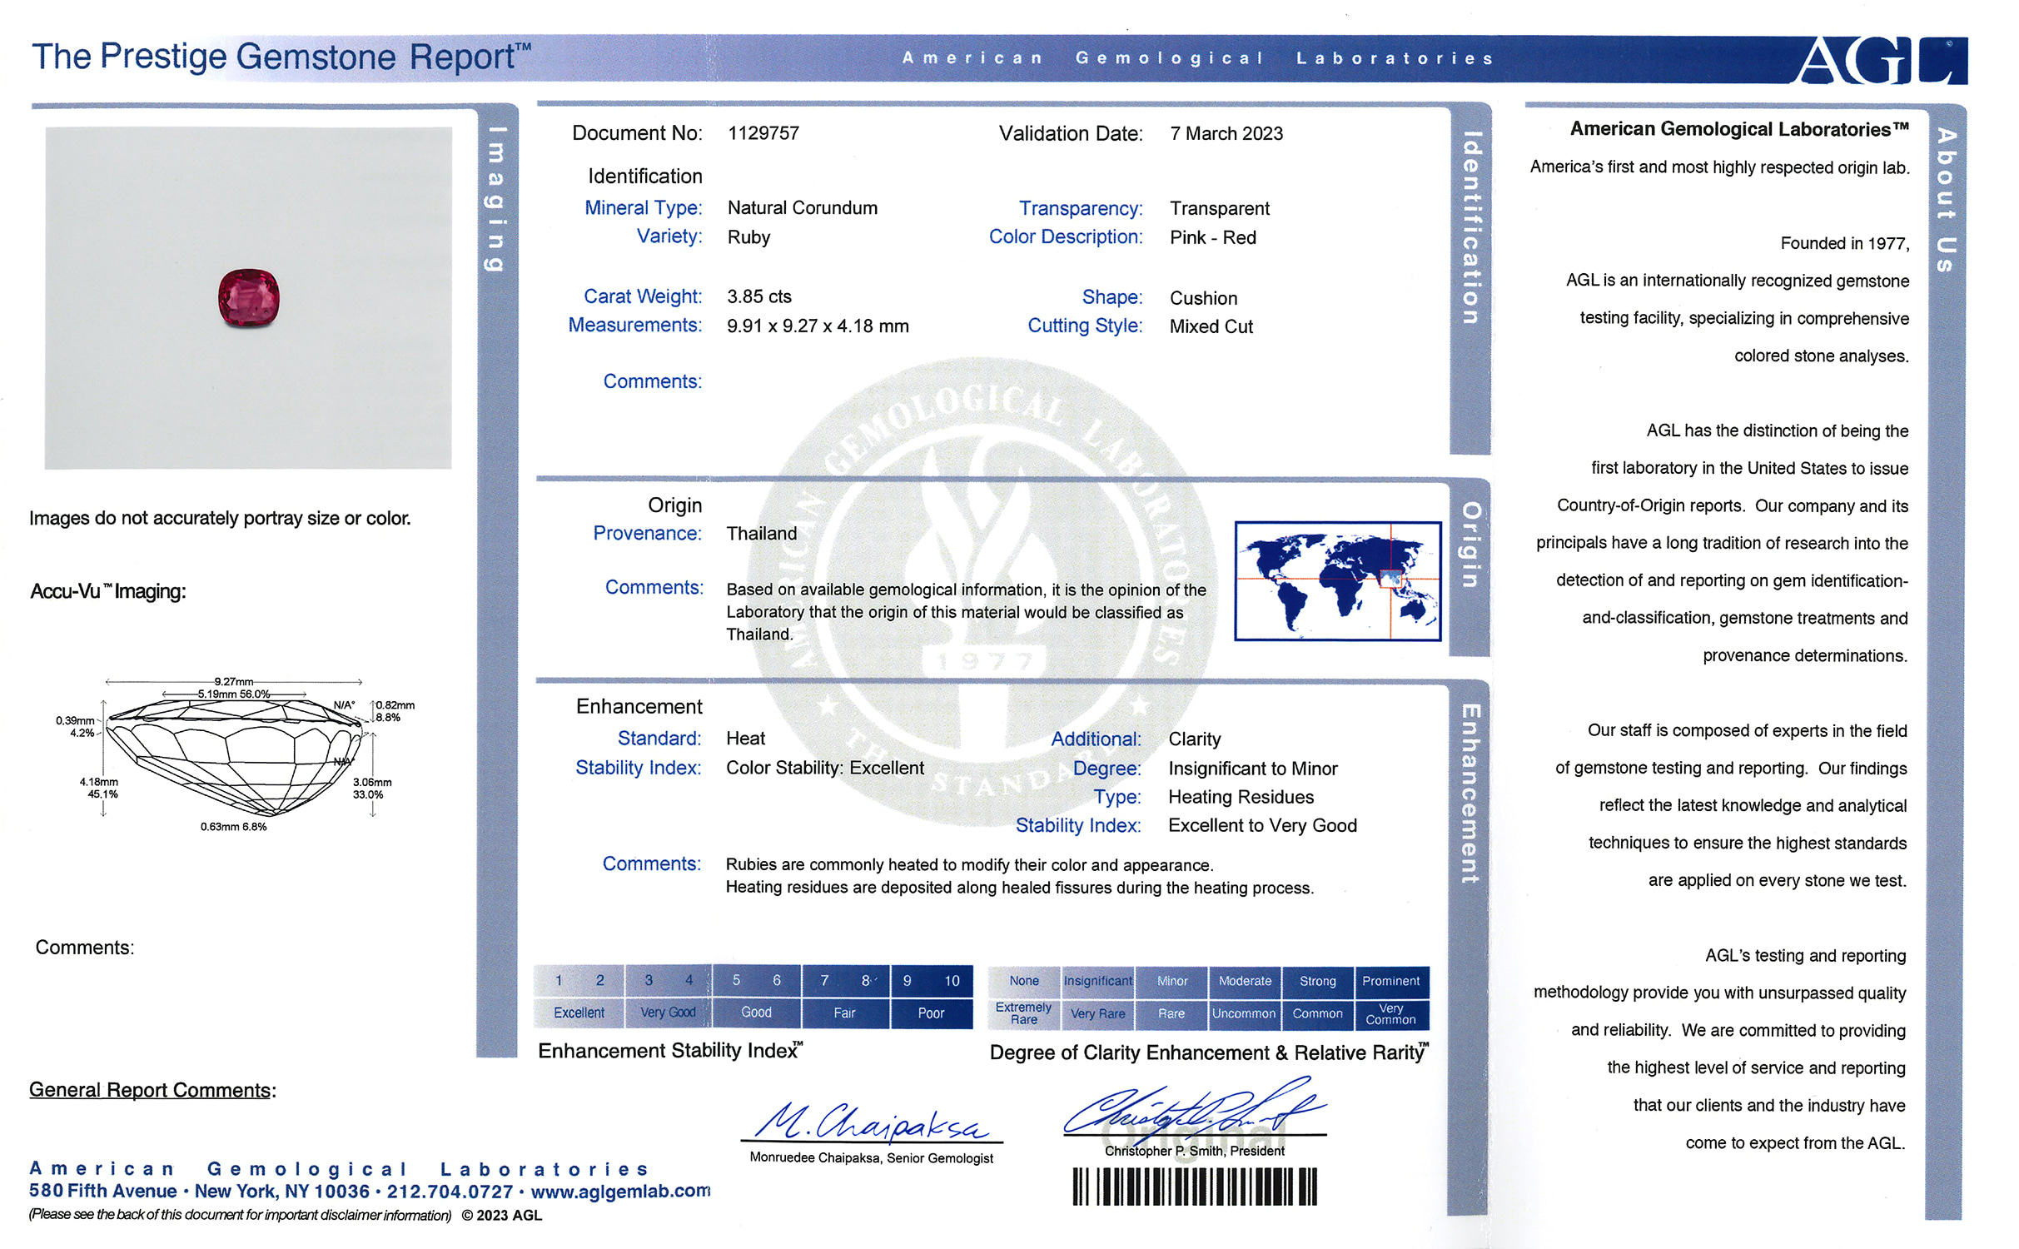
Task: Click the Christopher P. Smith signature
Action: [1194, 1112]
